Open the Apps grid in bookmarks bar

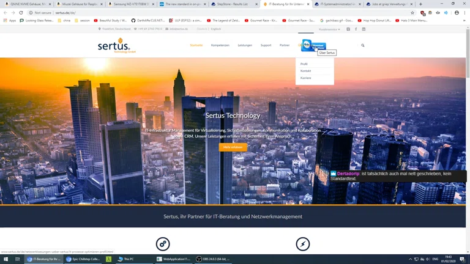(x=10, y=21)
